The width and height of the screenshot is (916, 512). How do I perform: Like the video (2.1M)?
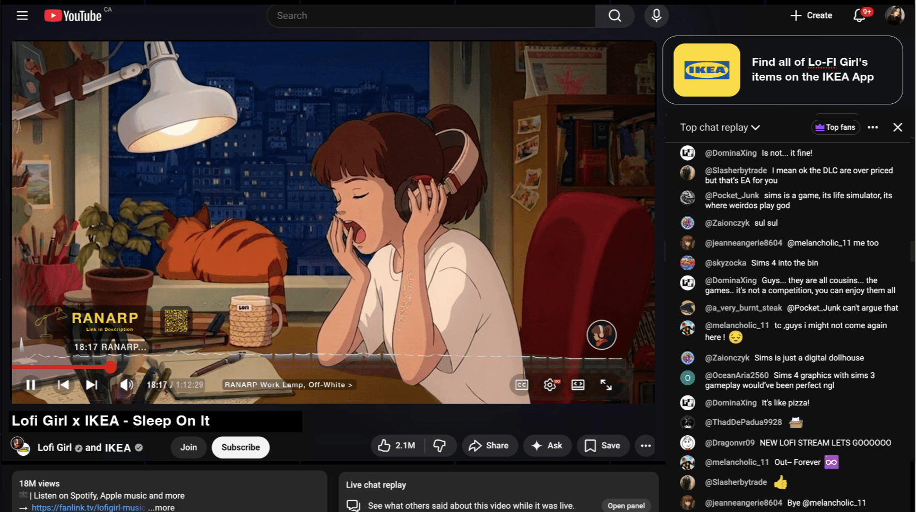(397, 446)
